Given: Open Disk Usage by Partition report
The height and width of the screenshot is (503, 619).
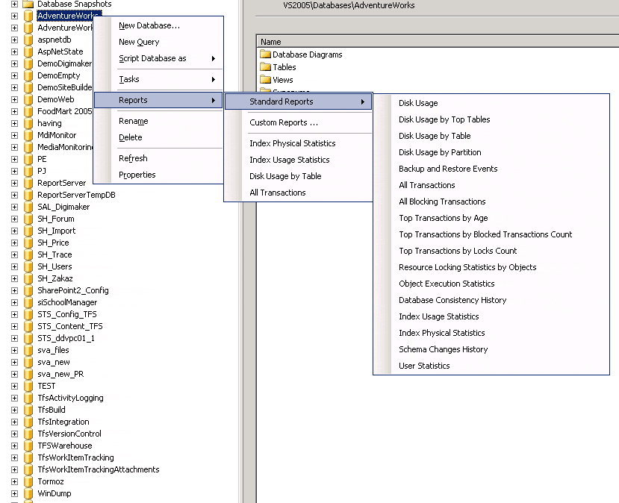Looking at the screenshot, I should click(x=491, y=152).
